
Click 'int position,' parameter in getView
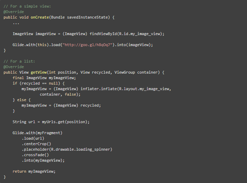(64, 73)
